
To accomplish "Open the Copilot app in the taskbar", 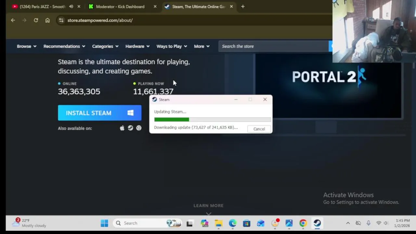I will coord(204,223).
